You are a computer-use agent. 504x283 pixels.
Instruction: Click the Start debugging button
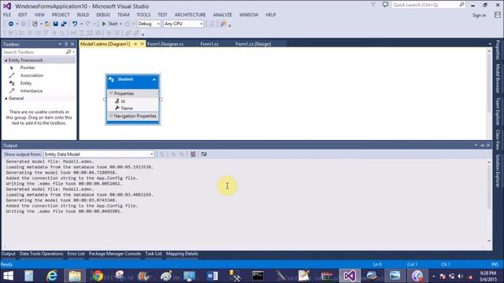coord(109,24)
